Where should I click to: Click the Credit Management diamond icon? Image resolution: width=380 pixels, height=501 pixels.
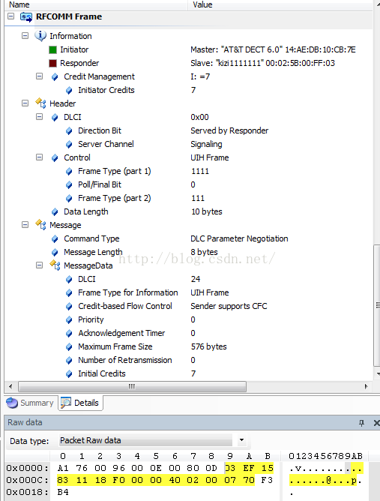point(55,77)
